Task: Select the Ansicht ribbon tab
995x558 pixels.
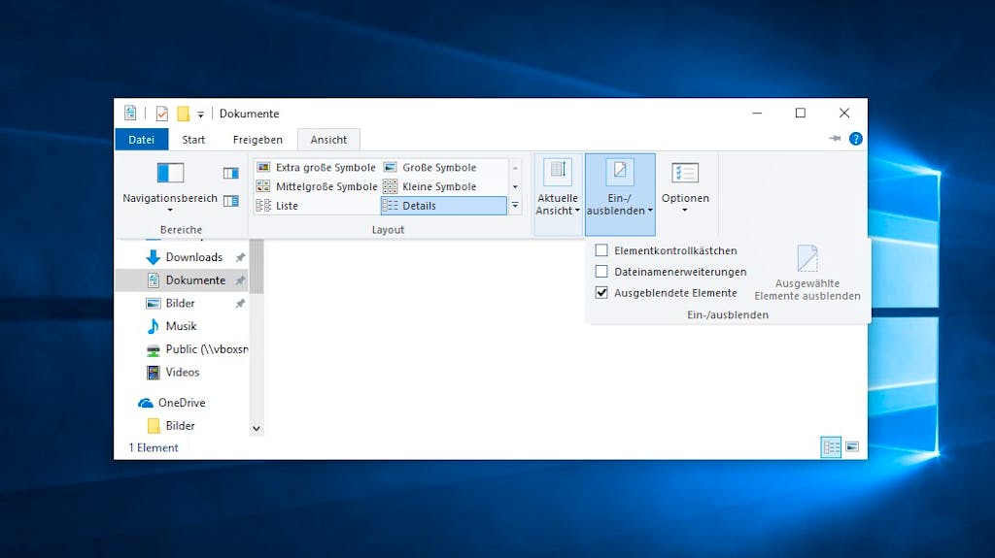Action: click(328, 140)
